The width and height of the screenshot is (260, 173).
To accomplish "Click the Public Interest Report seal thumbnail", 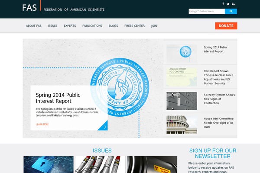I will coord(182,53).
